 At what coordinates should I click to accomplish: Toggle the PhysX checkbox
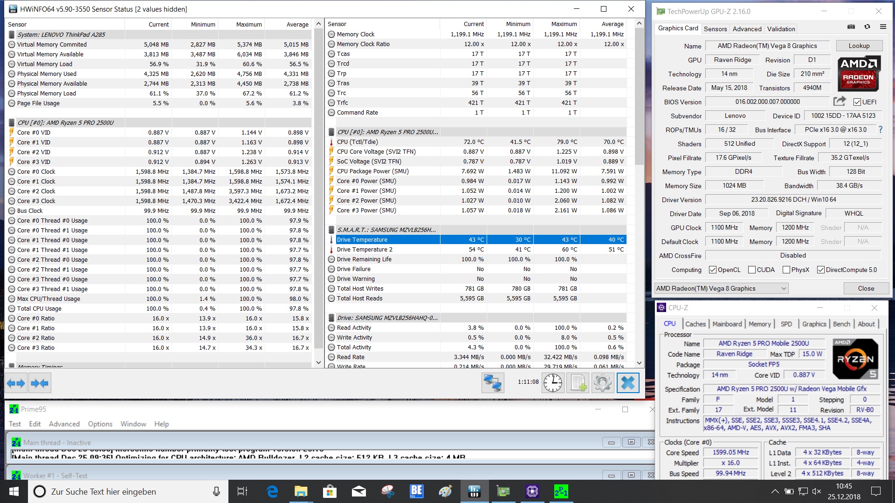(786, 270)
